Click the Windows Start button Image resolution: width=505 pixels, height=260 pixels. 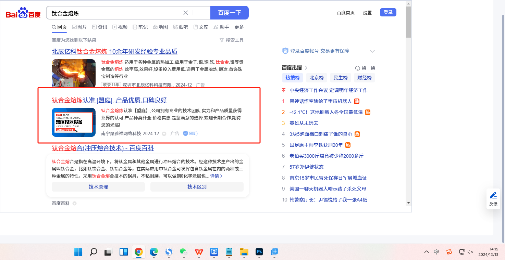tap(78, 252)
